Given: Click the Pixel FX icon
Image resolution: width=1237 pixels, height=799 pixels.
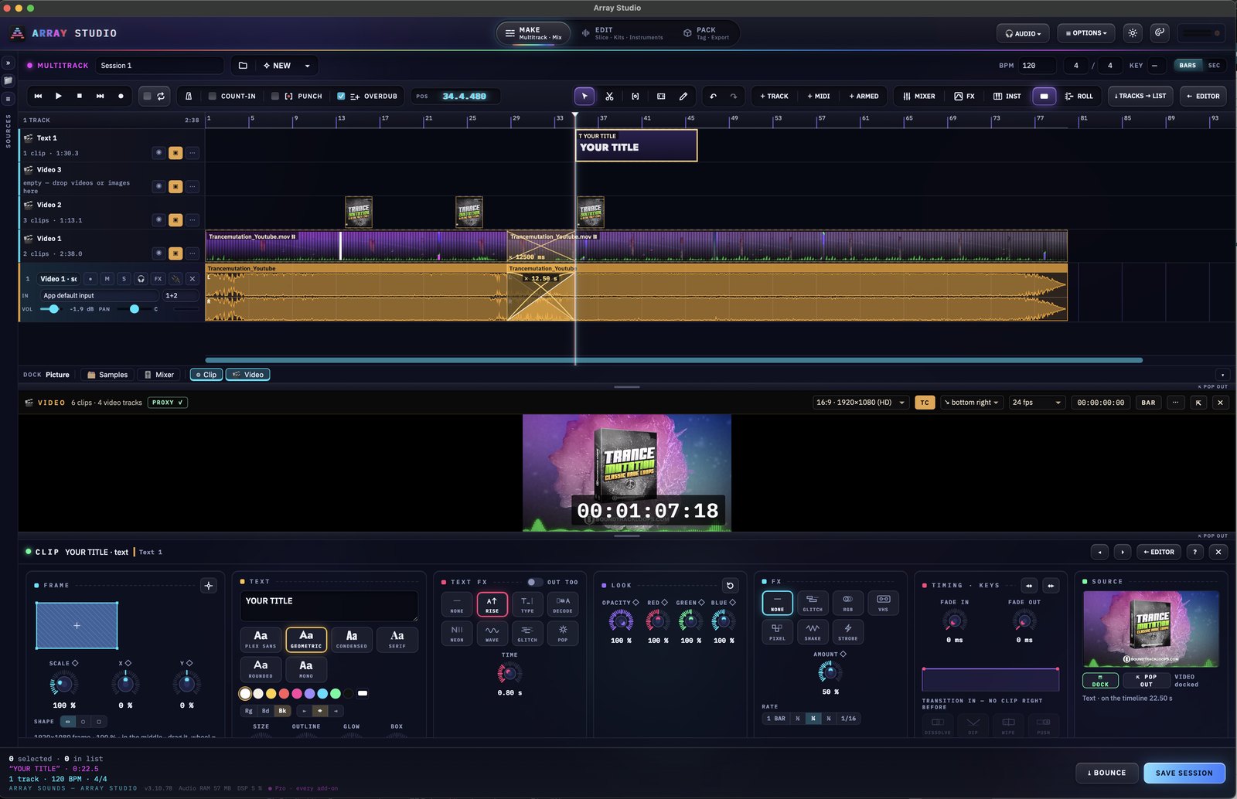Looking at the screenshot, I should click(x=777, y=631).
